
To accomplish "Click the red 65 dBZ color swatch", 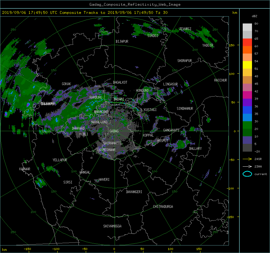I will (247, 42).
